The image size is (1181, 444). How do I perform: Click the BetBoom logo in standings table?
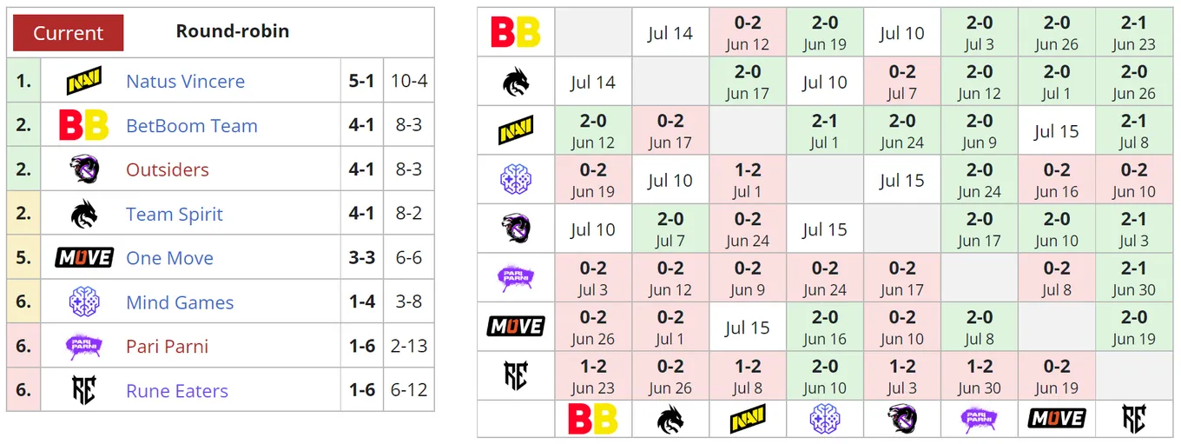click(x=84, y=125)
